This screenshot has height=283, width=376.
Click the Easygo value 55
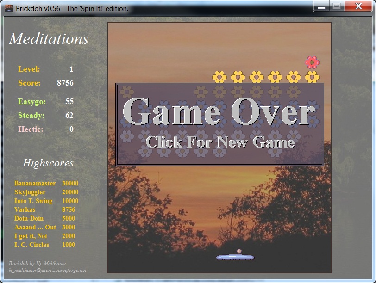pos(69,101)
